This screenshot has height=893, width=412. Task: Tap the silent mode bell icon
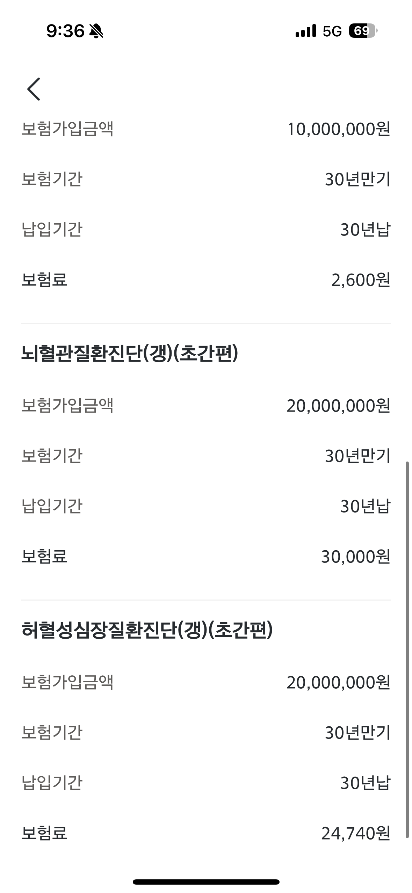96,31
